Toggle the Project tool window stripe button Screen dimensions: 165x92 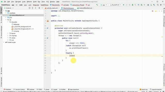[1, 10]
